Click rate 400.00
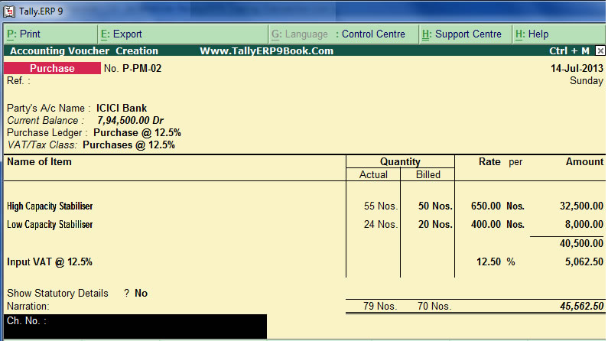The height and width of the screenshot is (341, 608). [x=486, y=224]
